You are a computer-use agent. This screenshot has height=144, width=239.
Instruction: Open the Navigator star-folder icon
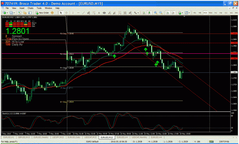pyautogui.click(x=25, y=13)
